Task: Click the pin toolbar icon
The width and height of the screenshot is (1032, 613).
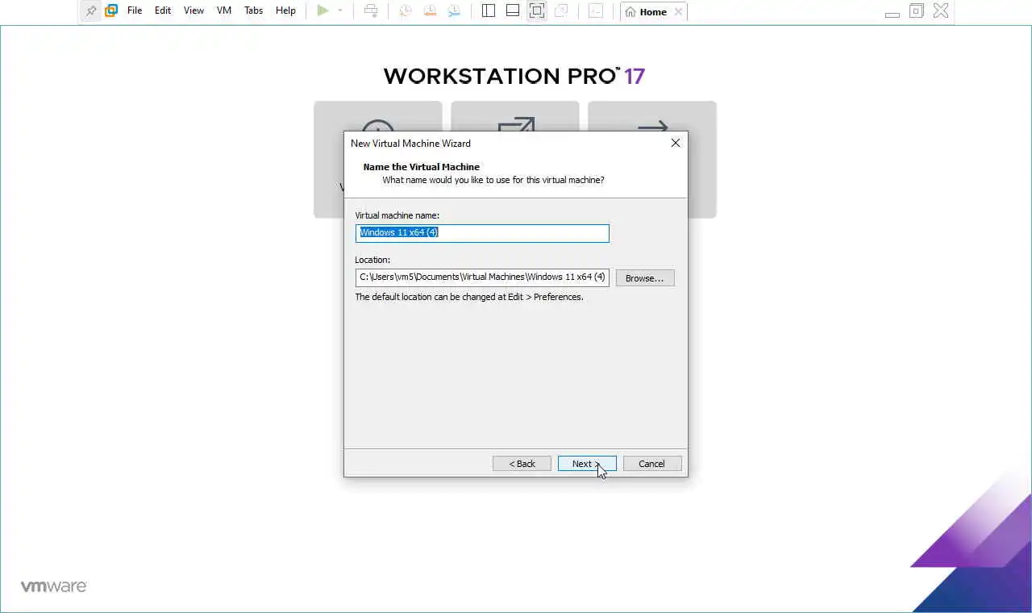Action: coord(91,11)
